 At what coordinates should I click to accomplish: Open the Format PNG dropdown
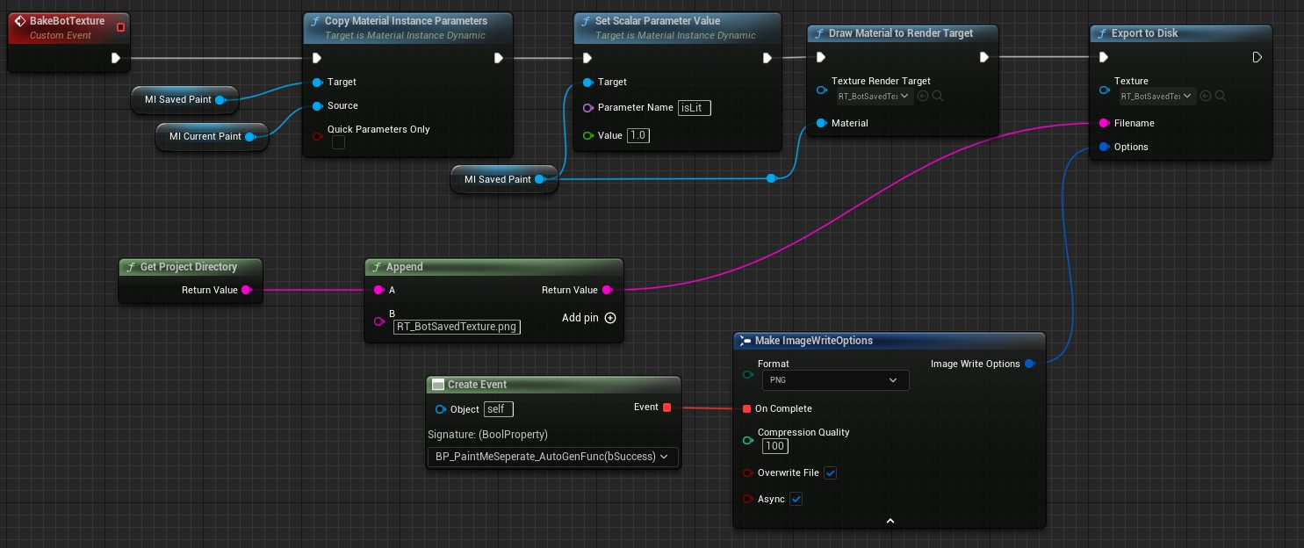(834, 380)
